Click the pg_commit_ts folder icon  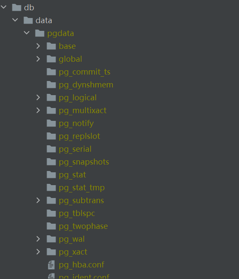(51, 72)
